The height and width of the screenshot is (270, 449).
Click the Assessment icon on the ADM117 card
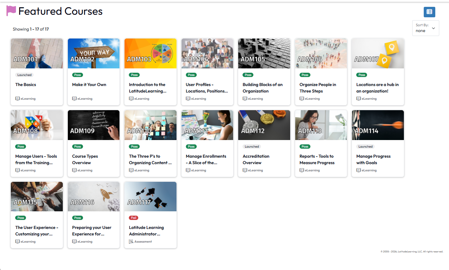(131, 242)
